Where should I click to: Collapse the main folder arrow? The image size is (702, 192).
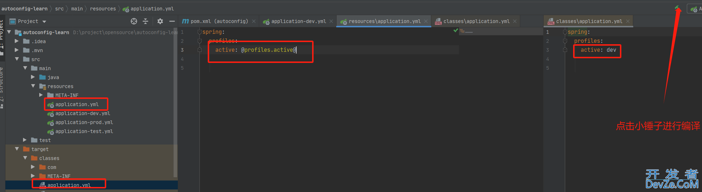[x=25, y=68]
